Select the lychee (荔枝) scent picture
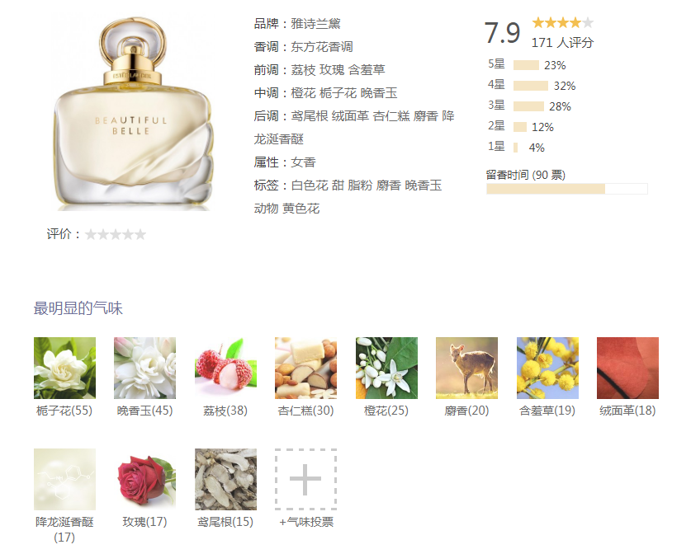 (225, 368)
